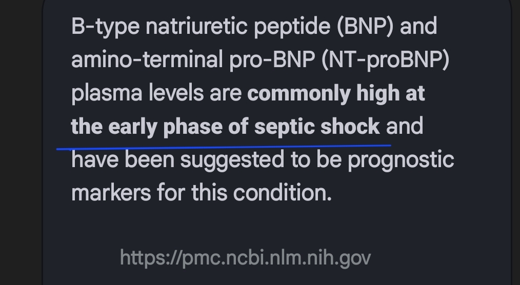Click the word "and" ending the first line
520x285 pixels.
tap(418, 26)
